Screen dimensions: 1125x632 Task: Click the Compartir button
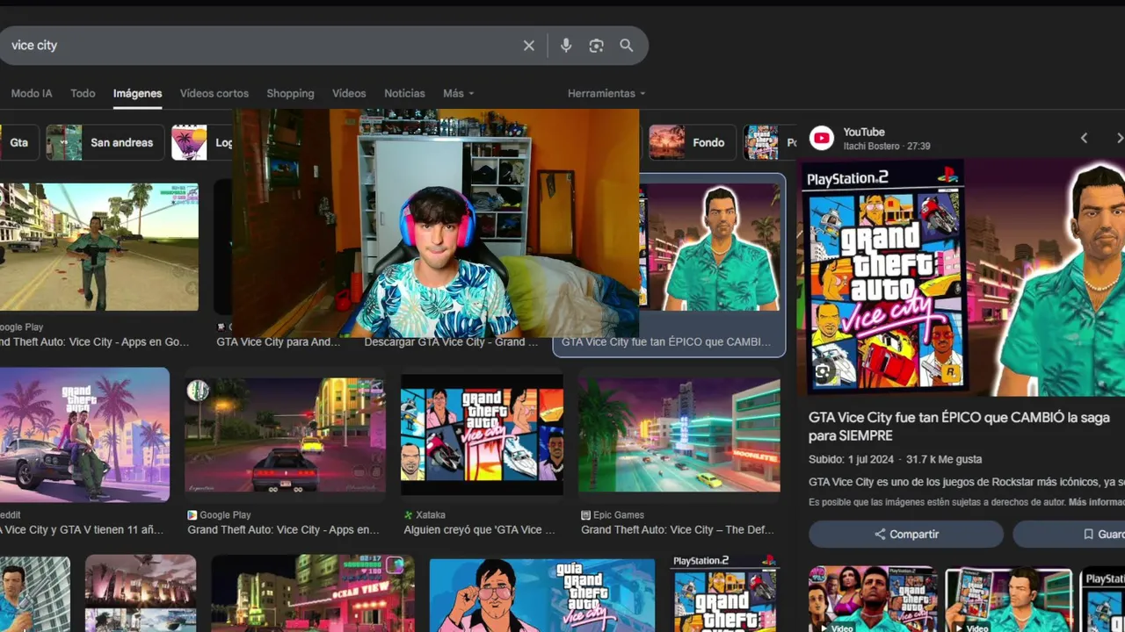tap(906, 534)
